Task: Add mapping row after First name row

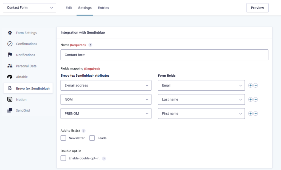Action: pos(250,113)
